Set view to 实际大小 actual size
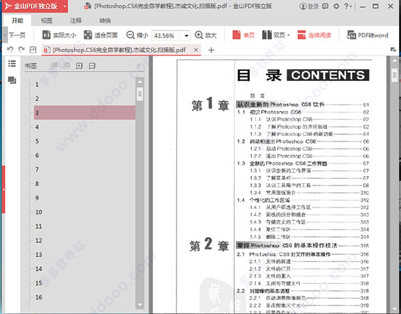The image size is (401, 314). pyautogui.click(x=59, y=35)
